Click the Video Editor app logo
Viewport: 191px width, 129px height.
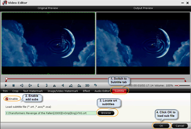pos(5,3)
